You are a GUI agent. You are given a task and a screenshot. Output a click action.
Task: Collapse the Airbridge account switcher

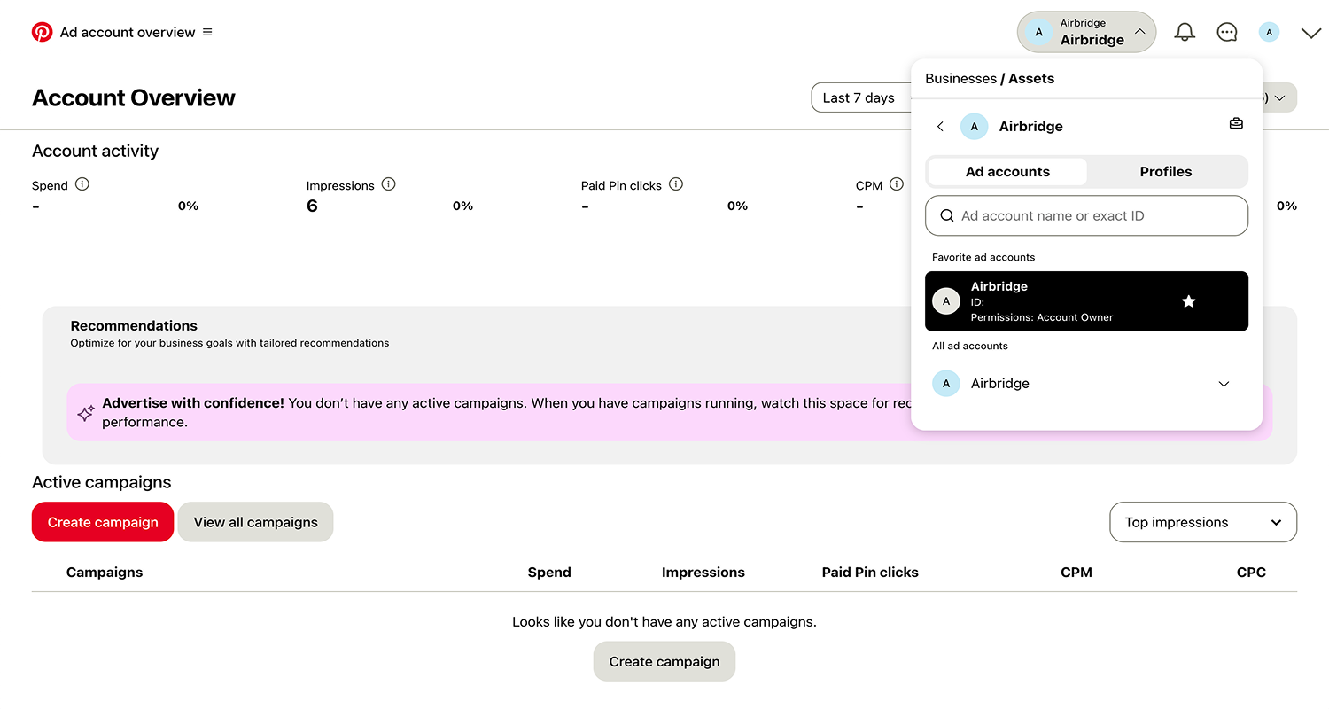(x=1086, y=32)
